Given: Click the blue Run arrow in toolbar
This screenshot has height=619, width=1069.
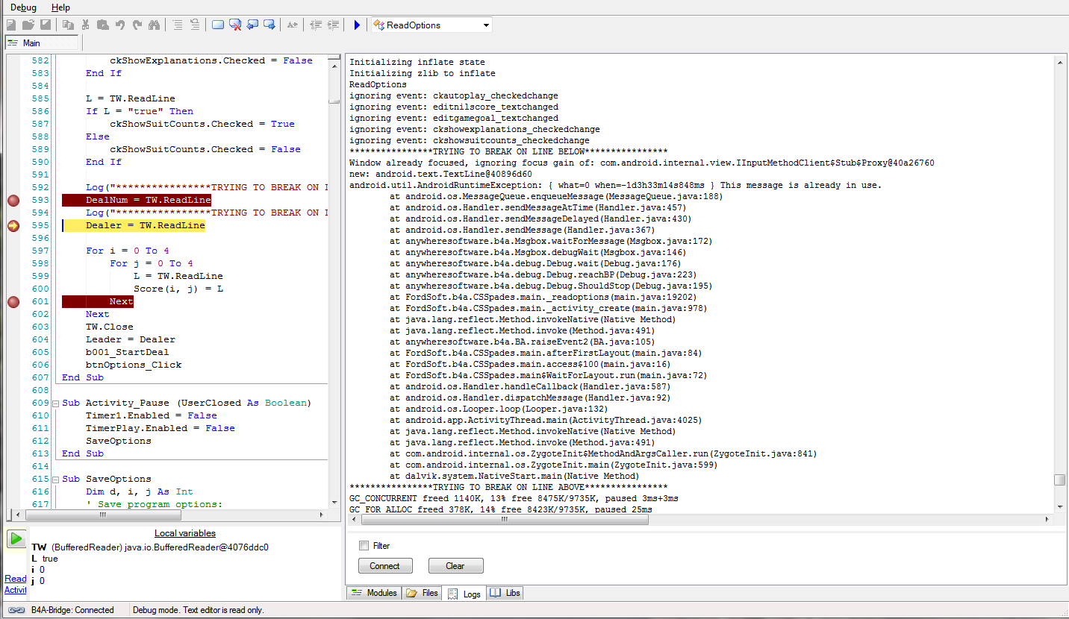Looking at the screenshot, I should (357, 25).
